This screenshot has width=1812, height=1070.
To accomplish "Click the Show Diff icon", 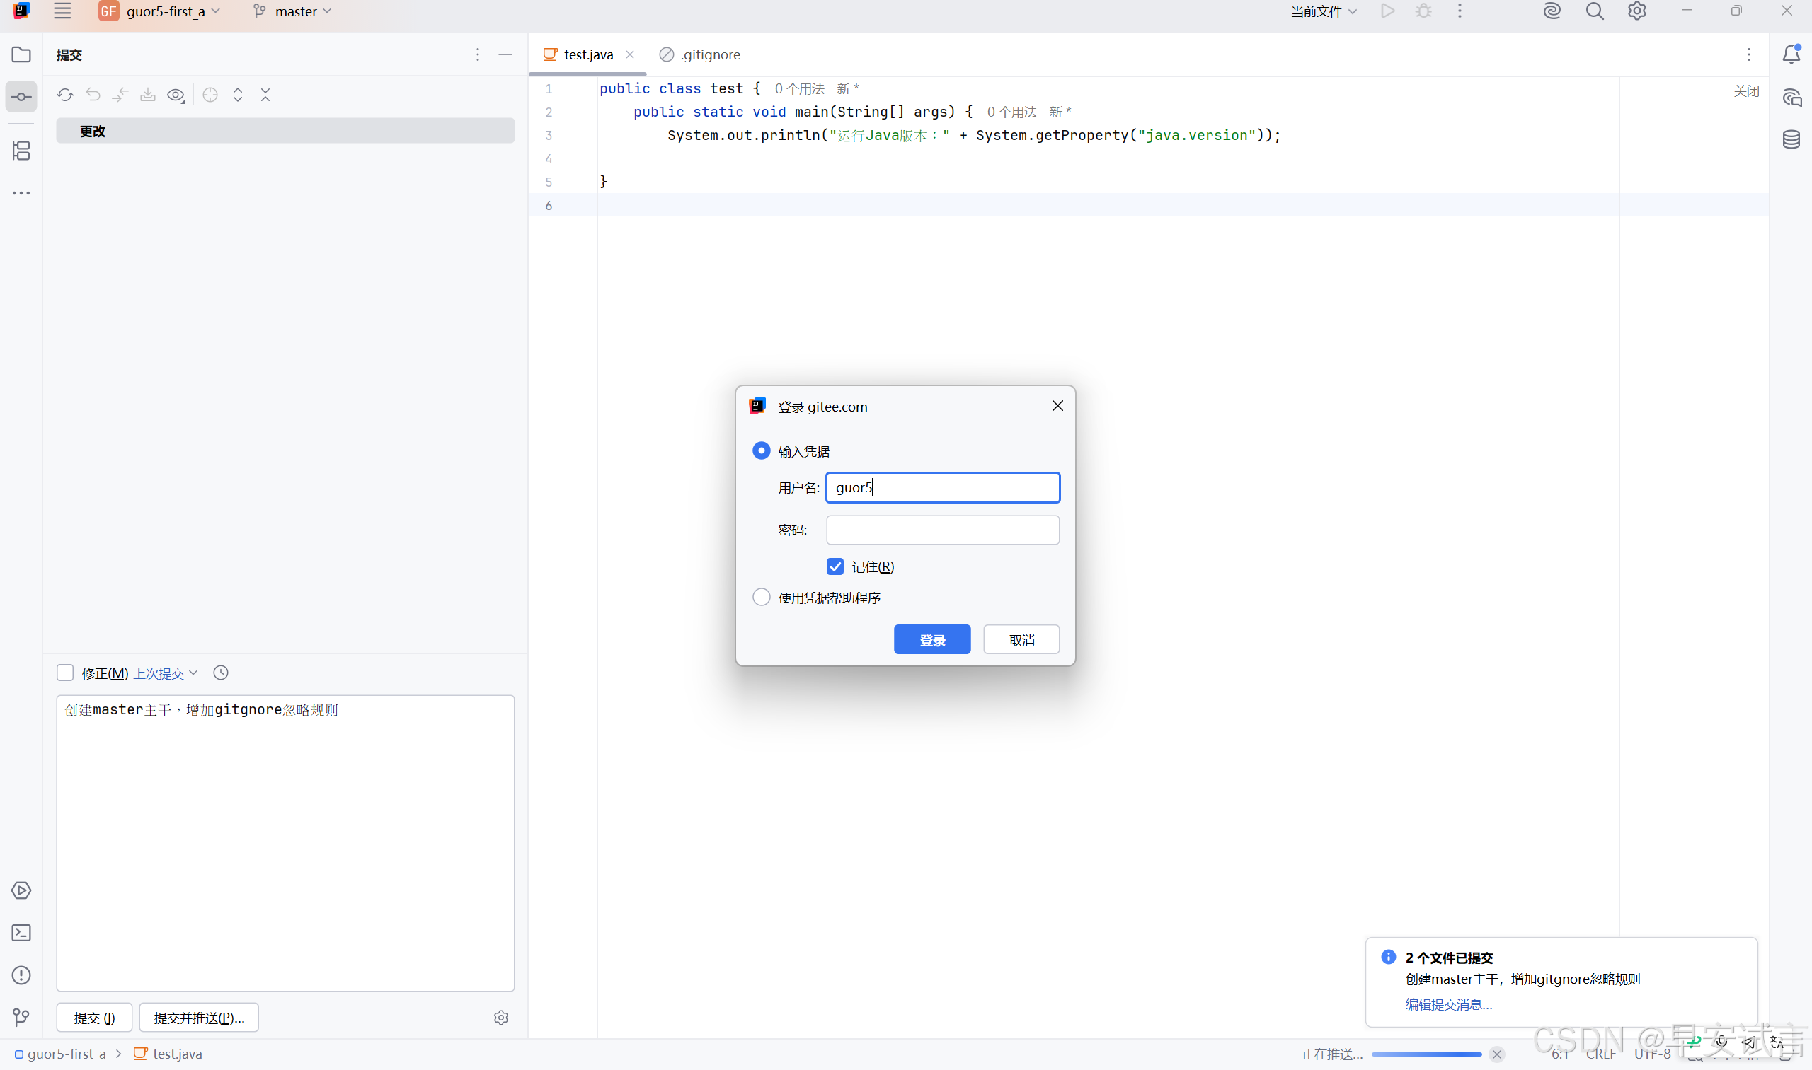I will coord(120,95).
